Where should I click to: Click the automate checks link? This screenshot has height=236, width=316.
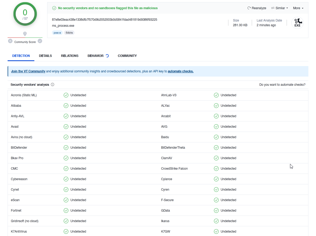(x=181, y=71)
